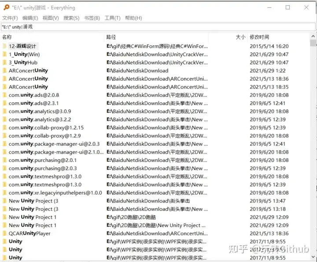Click folder icon of com.unity.purchasing@2.0.3
The width and height of the screenshot is (317, 262).
tap(5, 168)
